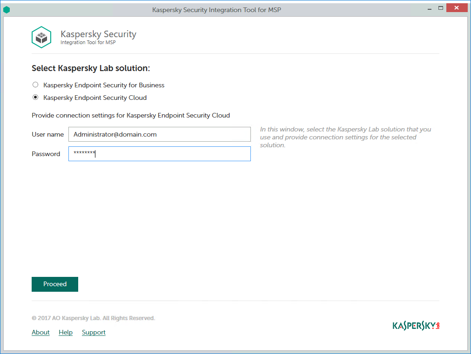Image resolution: width=471 pixels, height=354 pixels.
Task: Open the About link
Action: pyautogui.click(x=40, y=332)
